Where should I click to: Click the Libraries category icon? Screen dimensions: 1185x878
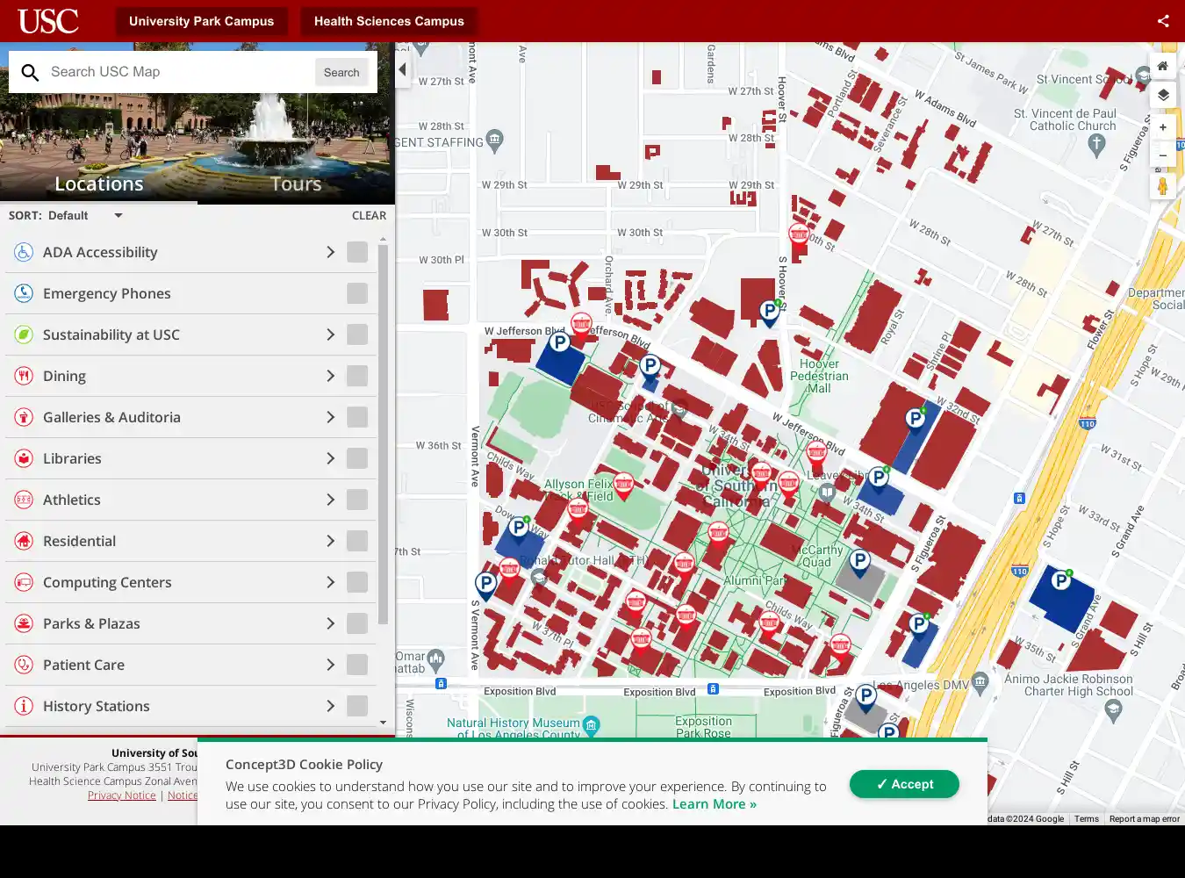24,458
